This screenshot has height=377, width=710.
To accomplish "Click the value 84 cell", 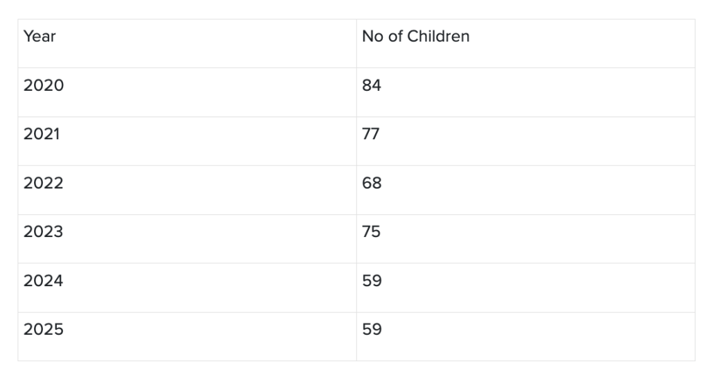I will tap(526, 92).
